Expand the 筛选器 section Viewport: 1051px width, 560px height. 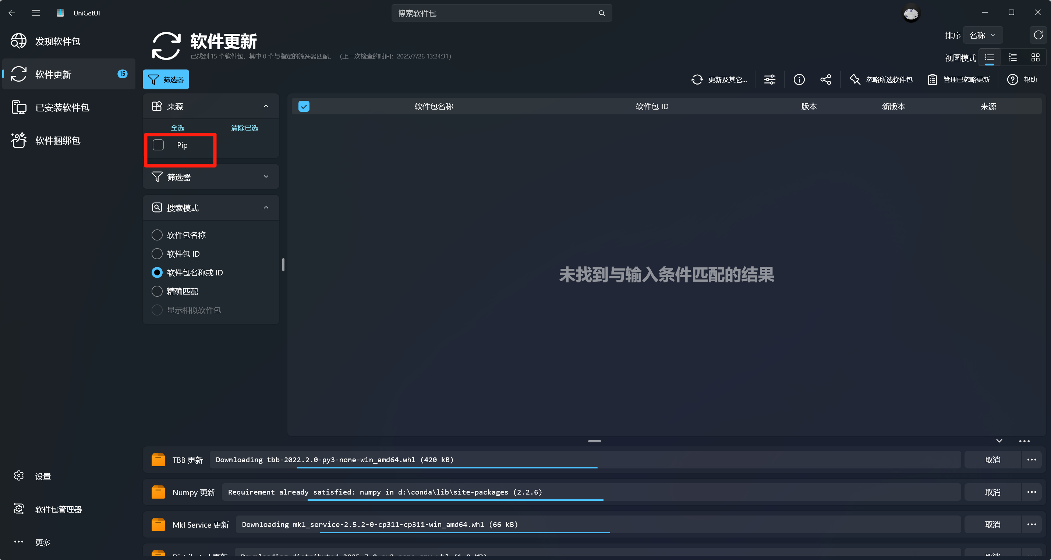coord(266,176)
